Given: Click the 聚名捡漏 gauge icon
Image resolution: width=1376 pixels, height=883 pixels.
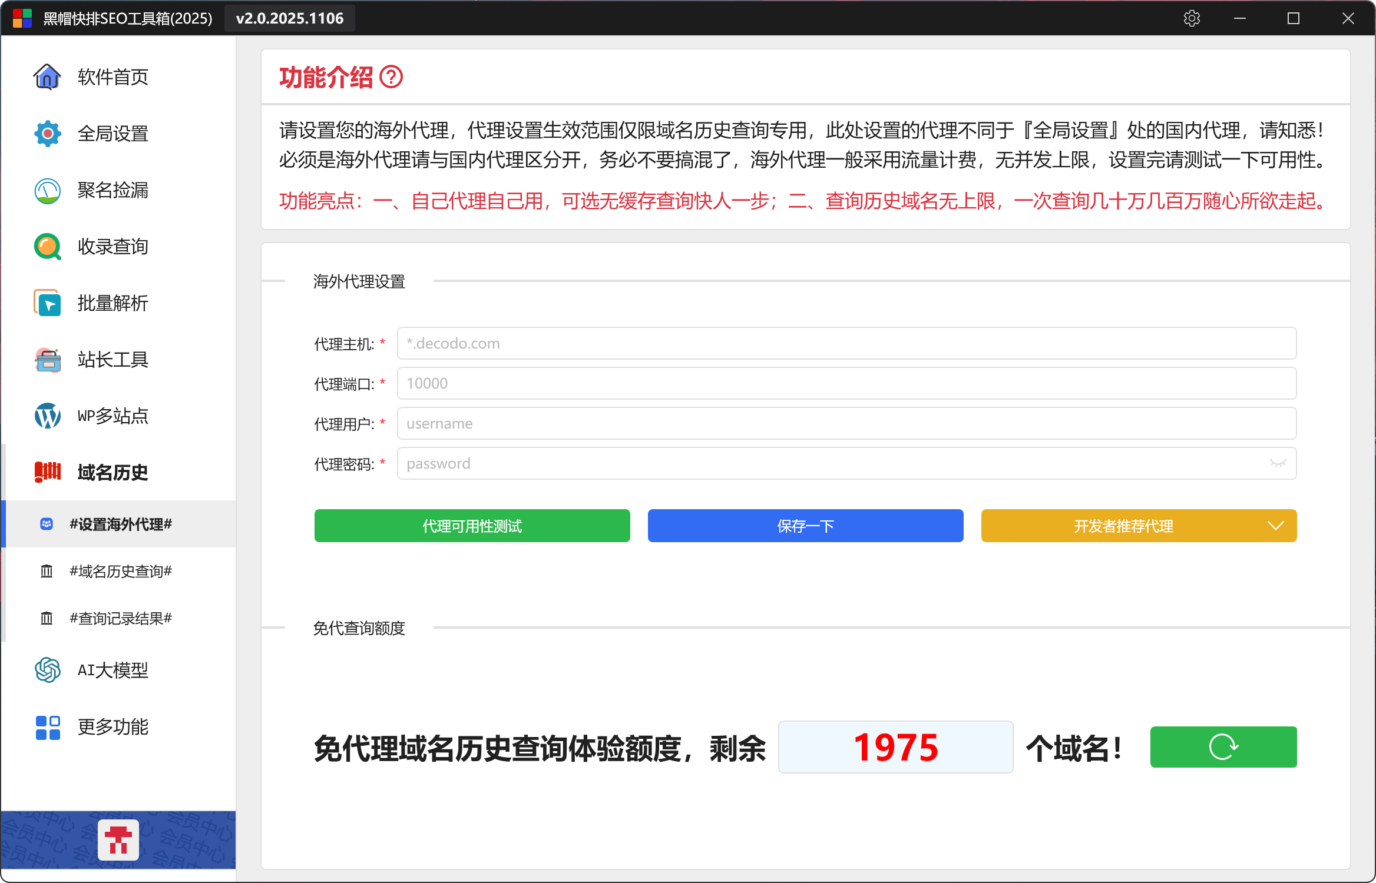Looking at the screenshot, I should point(47,190).
